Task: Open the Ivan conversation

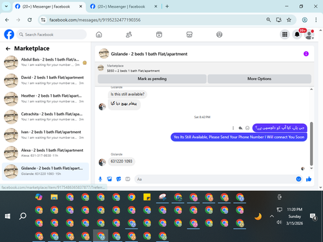Action: 45,135
